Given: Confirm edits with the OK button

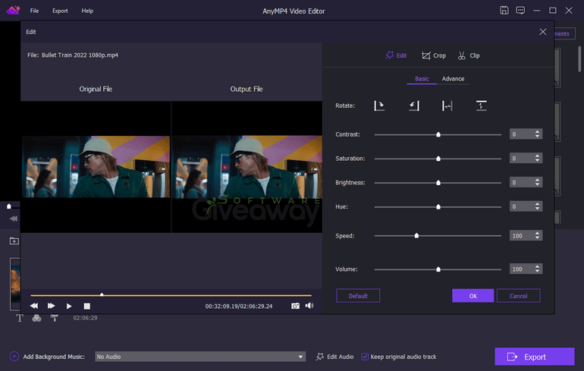Looking at the screenshot, I should coord(473,296).
